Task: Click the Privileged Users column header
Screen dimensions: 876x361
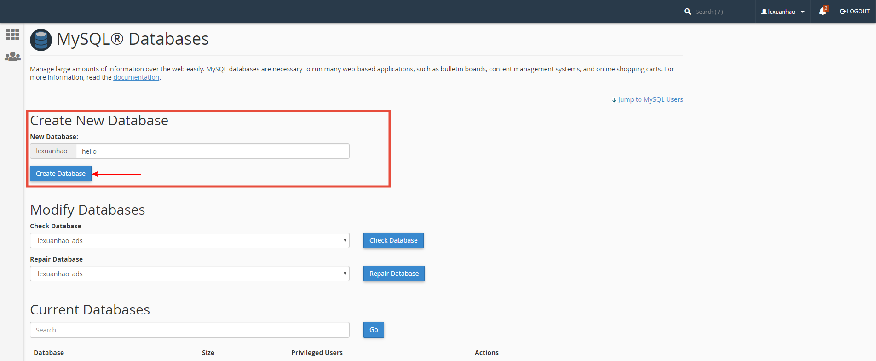Action: click(x=317, y=353)
